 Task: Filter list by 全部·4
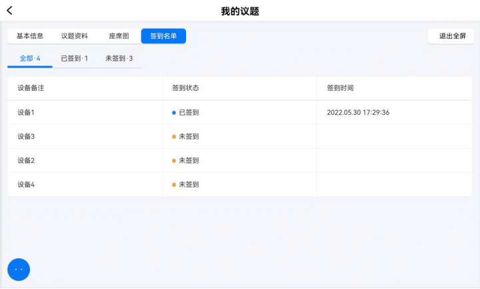tap(30, 59)
